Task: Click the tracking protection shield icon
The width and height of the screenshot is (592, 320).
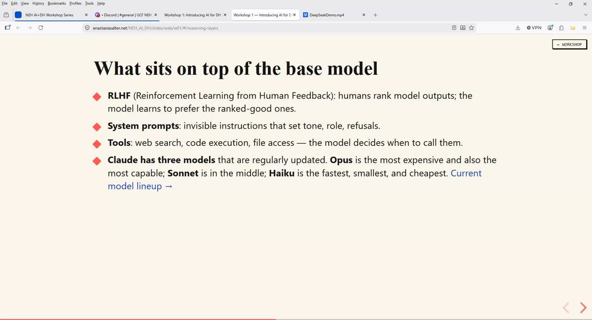Action: tap(87, 28)
